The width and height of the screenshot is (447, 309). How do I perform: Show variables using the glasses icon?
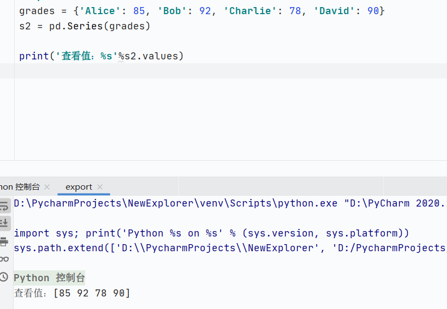coord(4,259)
